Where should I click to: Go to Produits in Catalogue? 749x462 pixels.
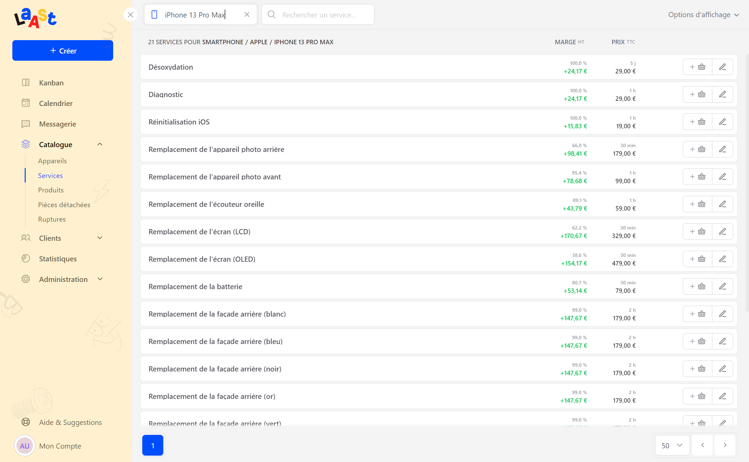click(x=51, y=190)
